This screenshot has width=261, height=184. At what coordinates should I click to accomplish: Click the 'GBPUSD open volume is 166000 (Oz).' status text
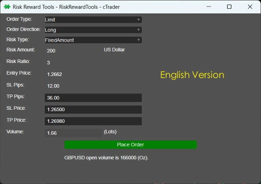tap(106, 158)
